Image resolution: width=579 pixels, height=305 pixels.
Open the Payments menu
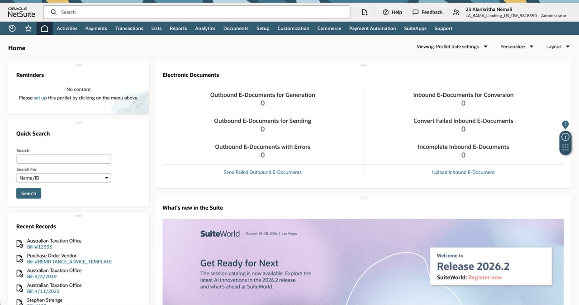coord(96,28)
